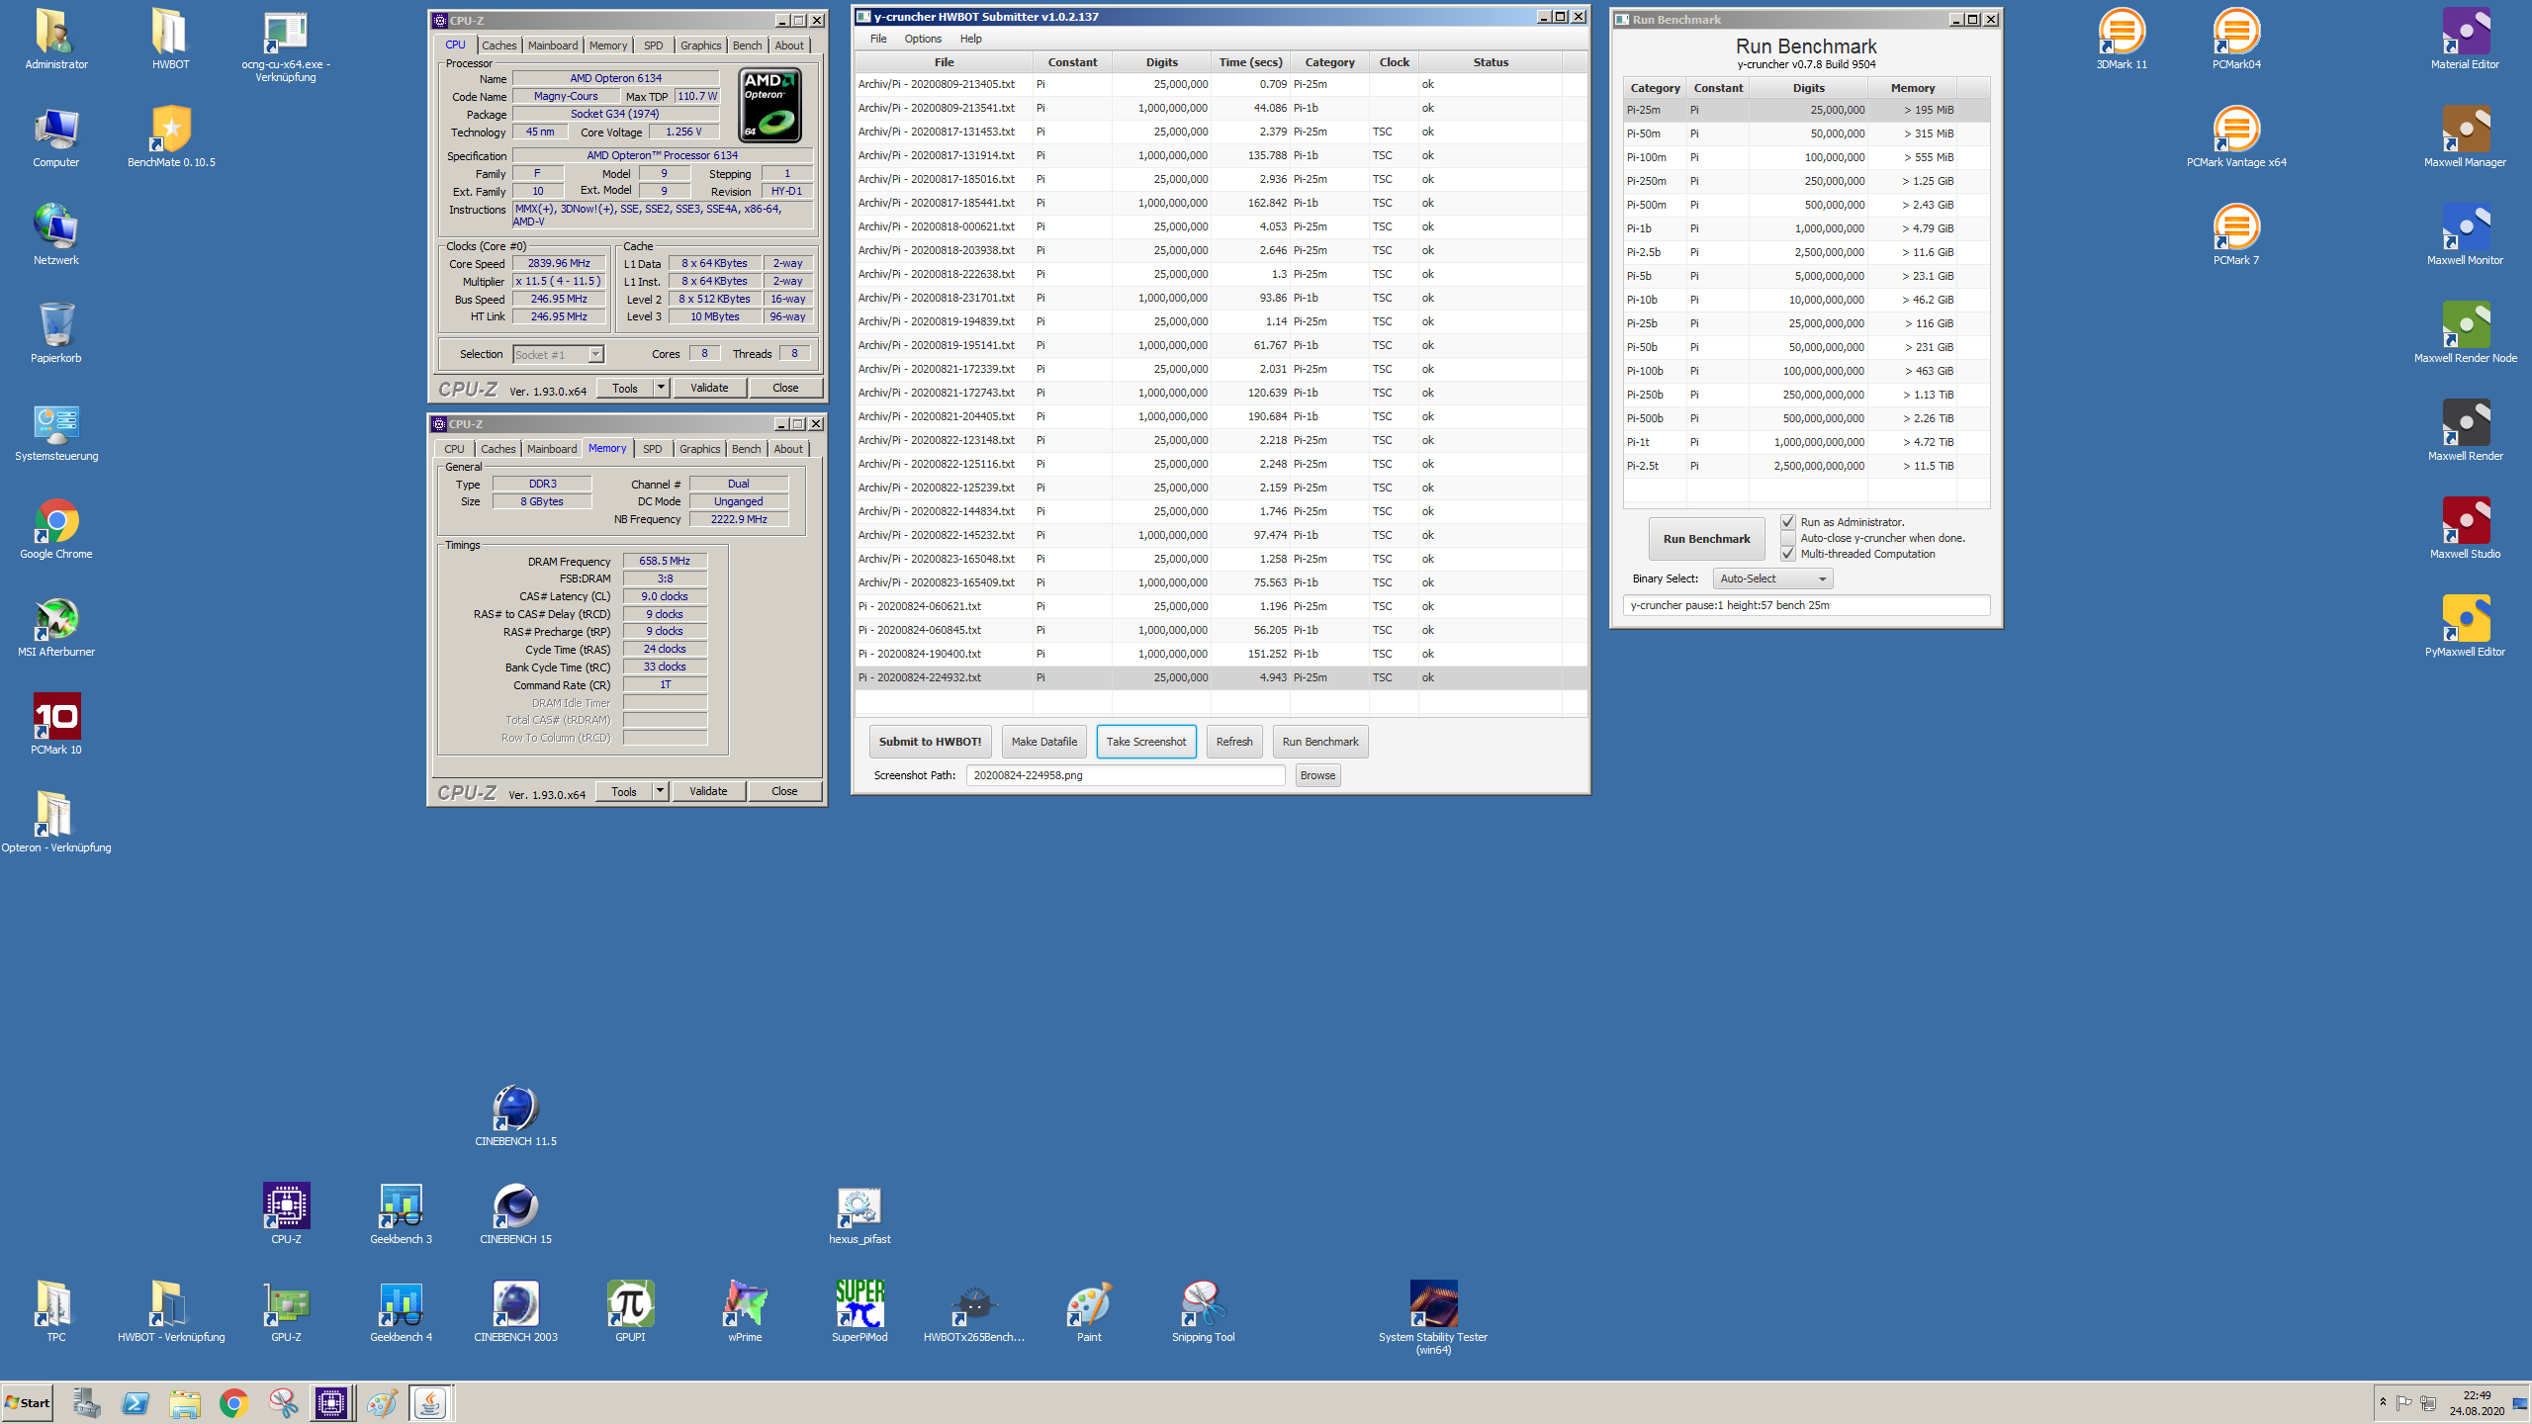Open the System Stability Tester icon
The height and width of the screenshot is (1424, 2532).
pyautogui.click(x=1432, y=1317)
